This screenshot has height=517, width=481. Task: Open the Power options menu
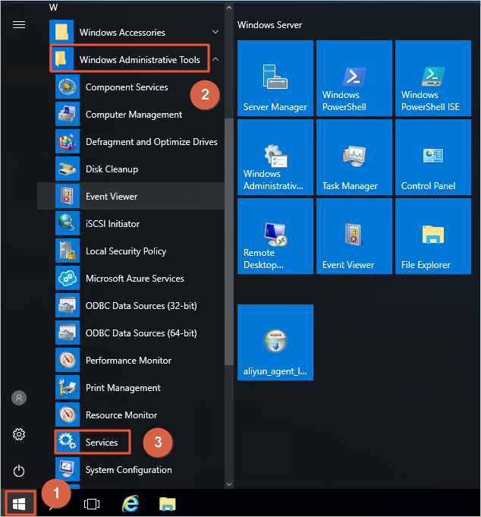click(x=19, y=471)
